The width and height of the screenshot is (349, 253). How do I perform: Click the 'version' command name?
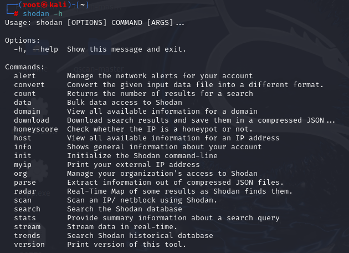click(x=29, y=245)
